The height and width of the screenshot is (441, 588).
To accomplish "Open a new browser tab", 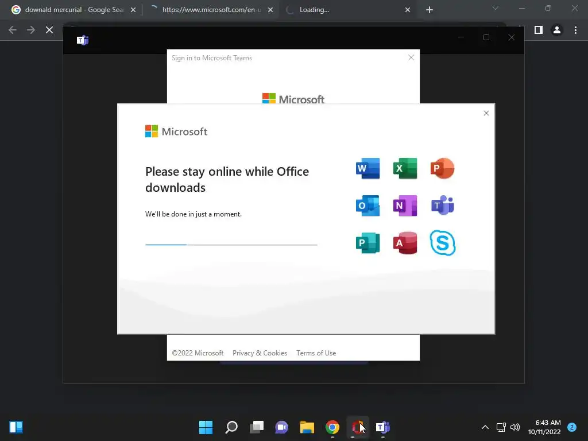I will [x=430, y=10].
